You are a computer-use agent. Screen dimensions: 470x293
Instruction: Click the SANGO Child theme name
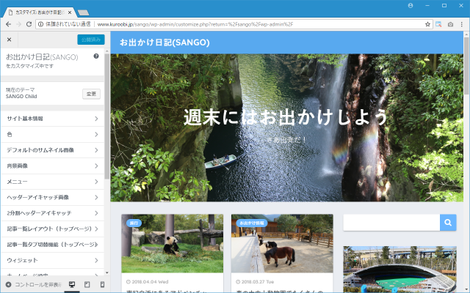[21, 97]
